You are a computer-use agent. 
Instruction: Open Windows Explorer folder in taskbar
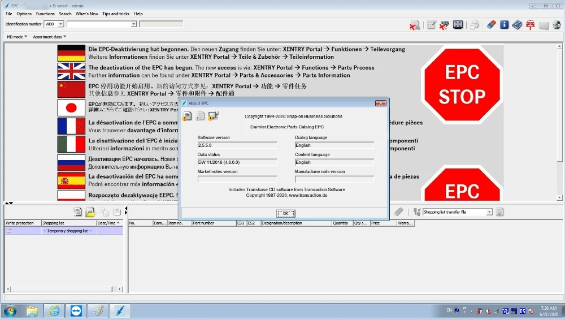(32, 310)
